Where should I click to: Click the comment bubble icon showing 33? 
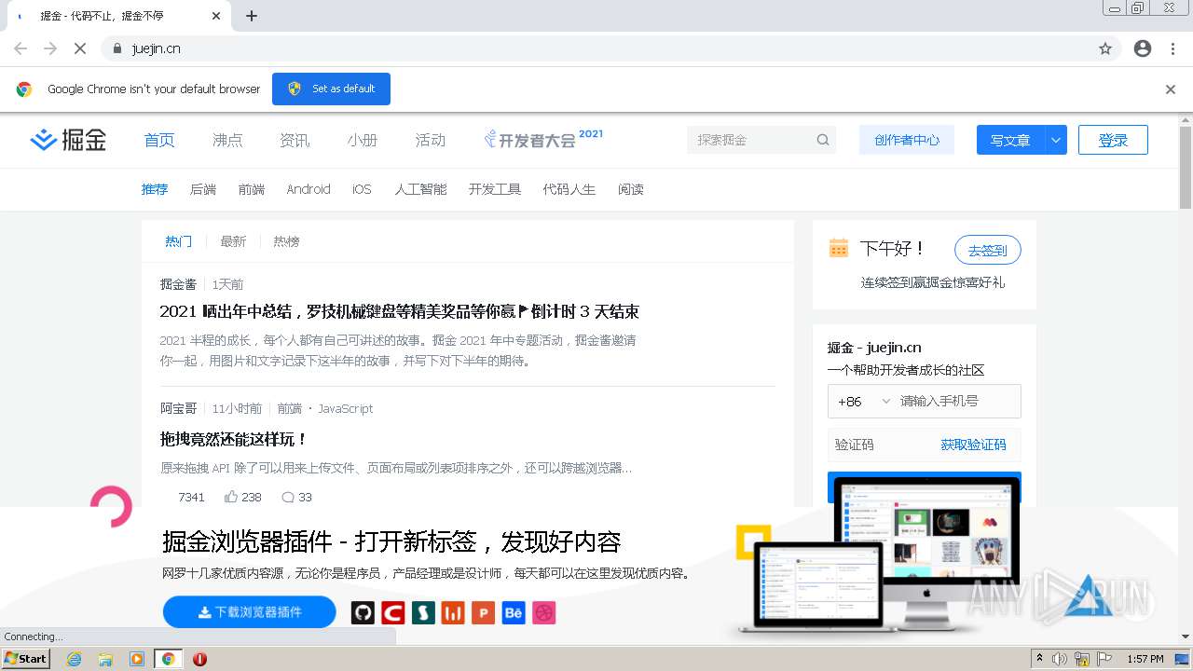click(x=288, y=497)
